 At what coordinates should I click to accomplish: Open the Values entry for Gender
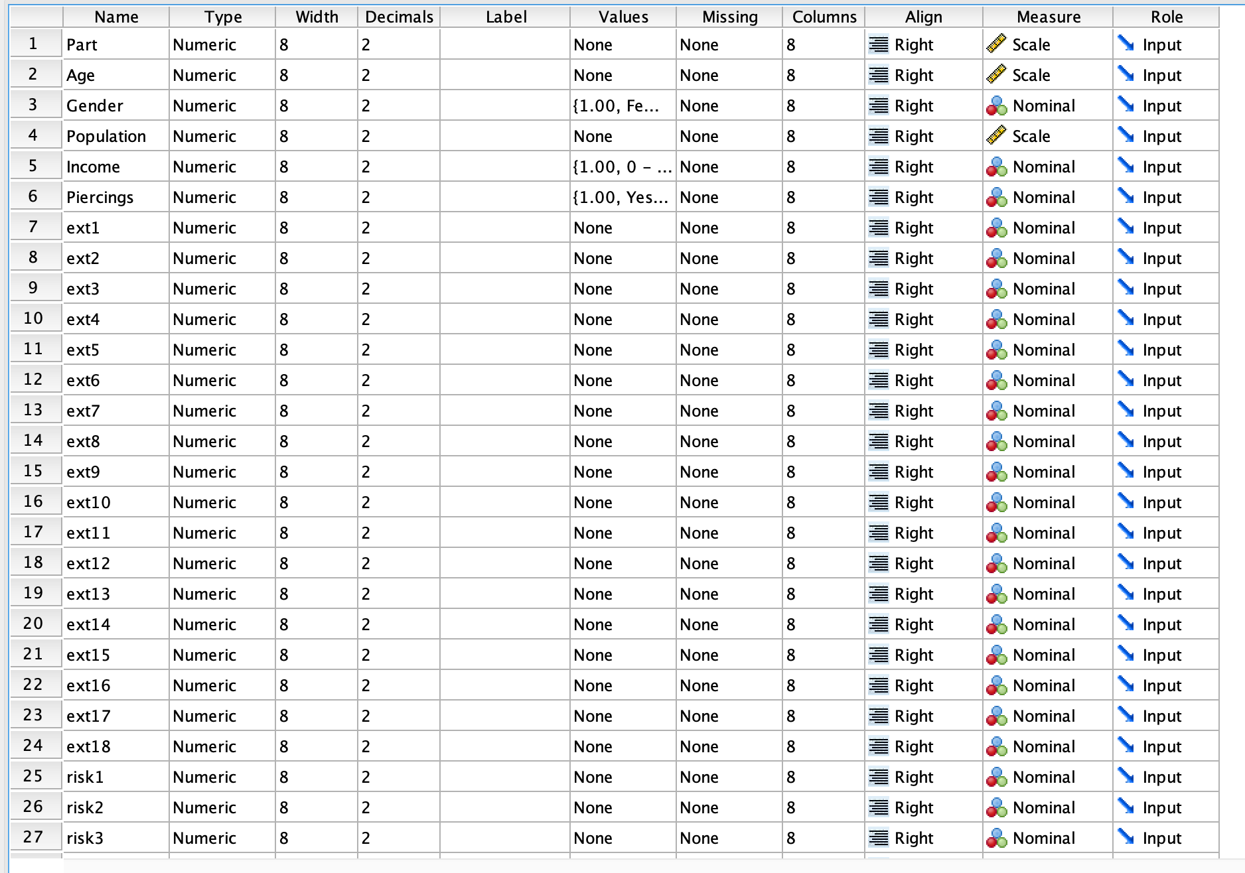(x=621, y=105)
